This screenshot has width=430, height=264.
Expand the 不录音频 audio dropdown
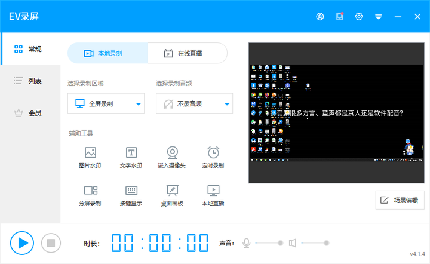194,103
